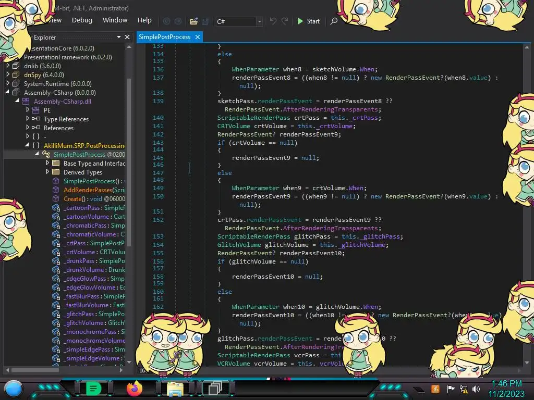Select the _fastBlurVolume field
Image resolution: width=534 pixels, height=400 pixels.
coord(94,305)
